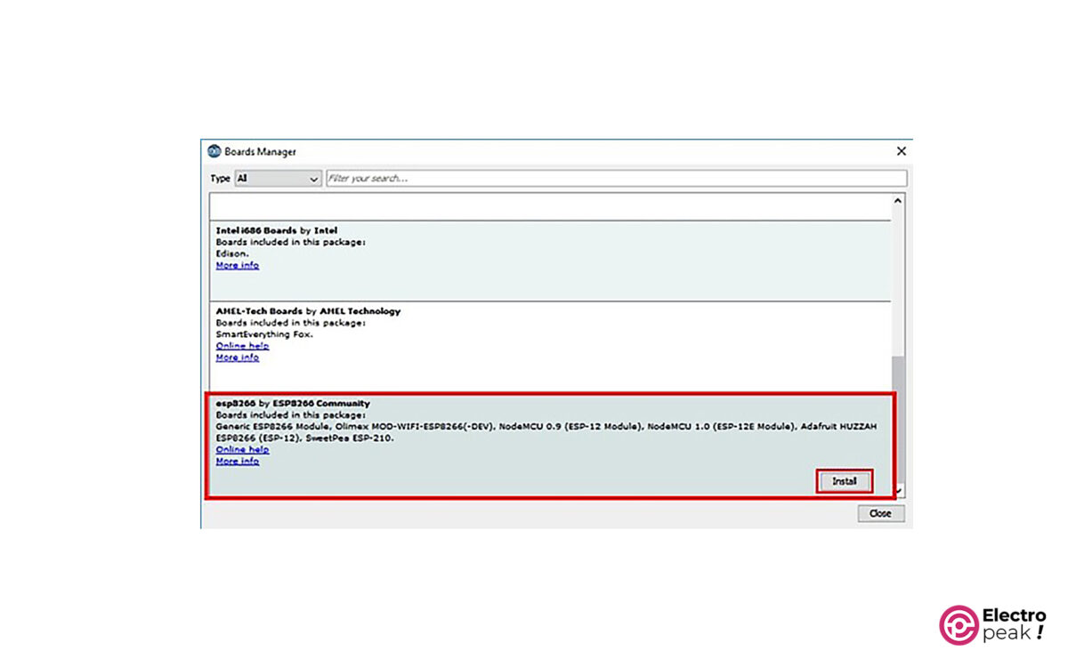Select the AMEL-Tech Boards by AMEL Technology title
This screenshot has width=1068, height=667.
(308, 311)
